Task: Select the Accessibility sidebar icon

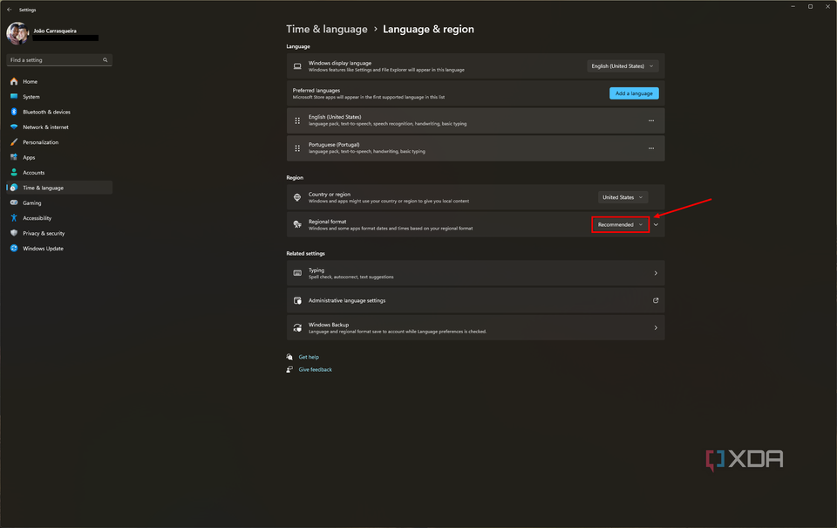Action: coord(14,218)
